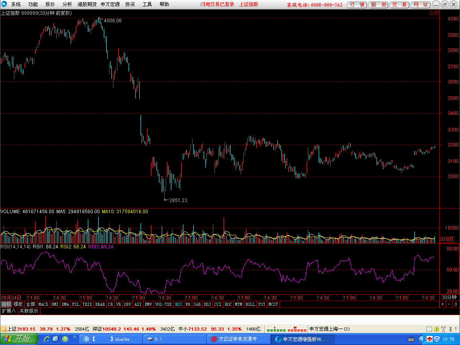The width and height of the screenshot is (460, 345).
Task: Click the application logo icon in the title bar
Action: click(x=4, y=4)
